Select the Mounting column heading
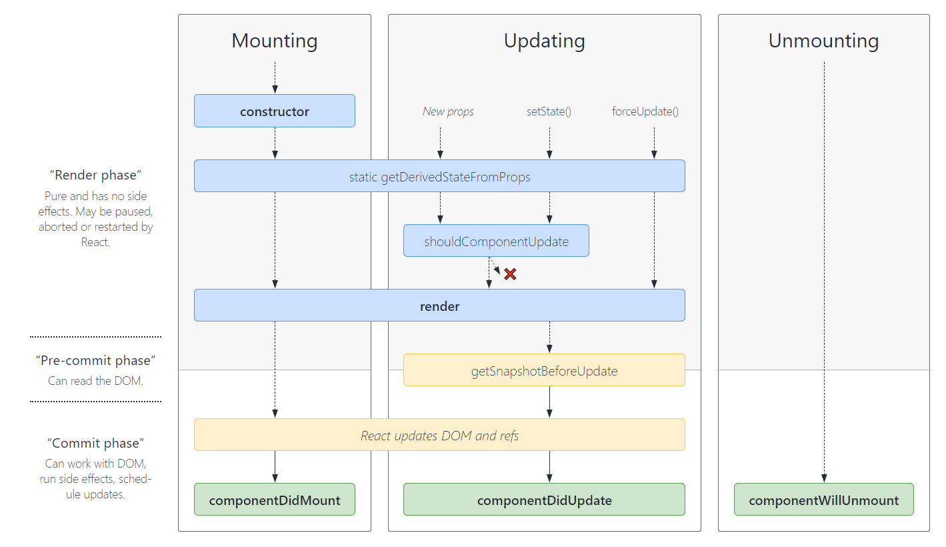The width and height of the screenshot is (946, 547). [x=275, y=41]
